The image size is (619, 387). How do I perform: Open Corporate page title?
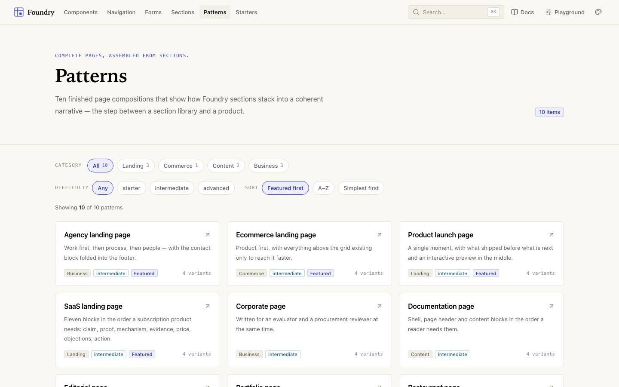[x=261, y=306]
